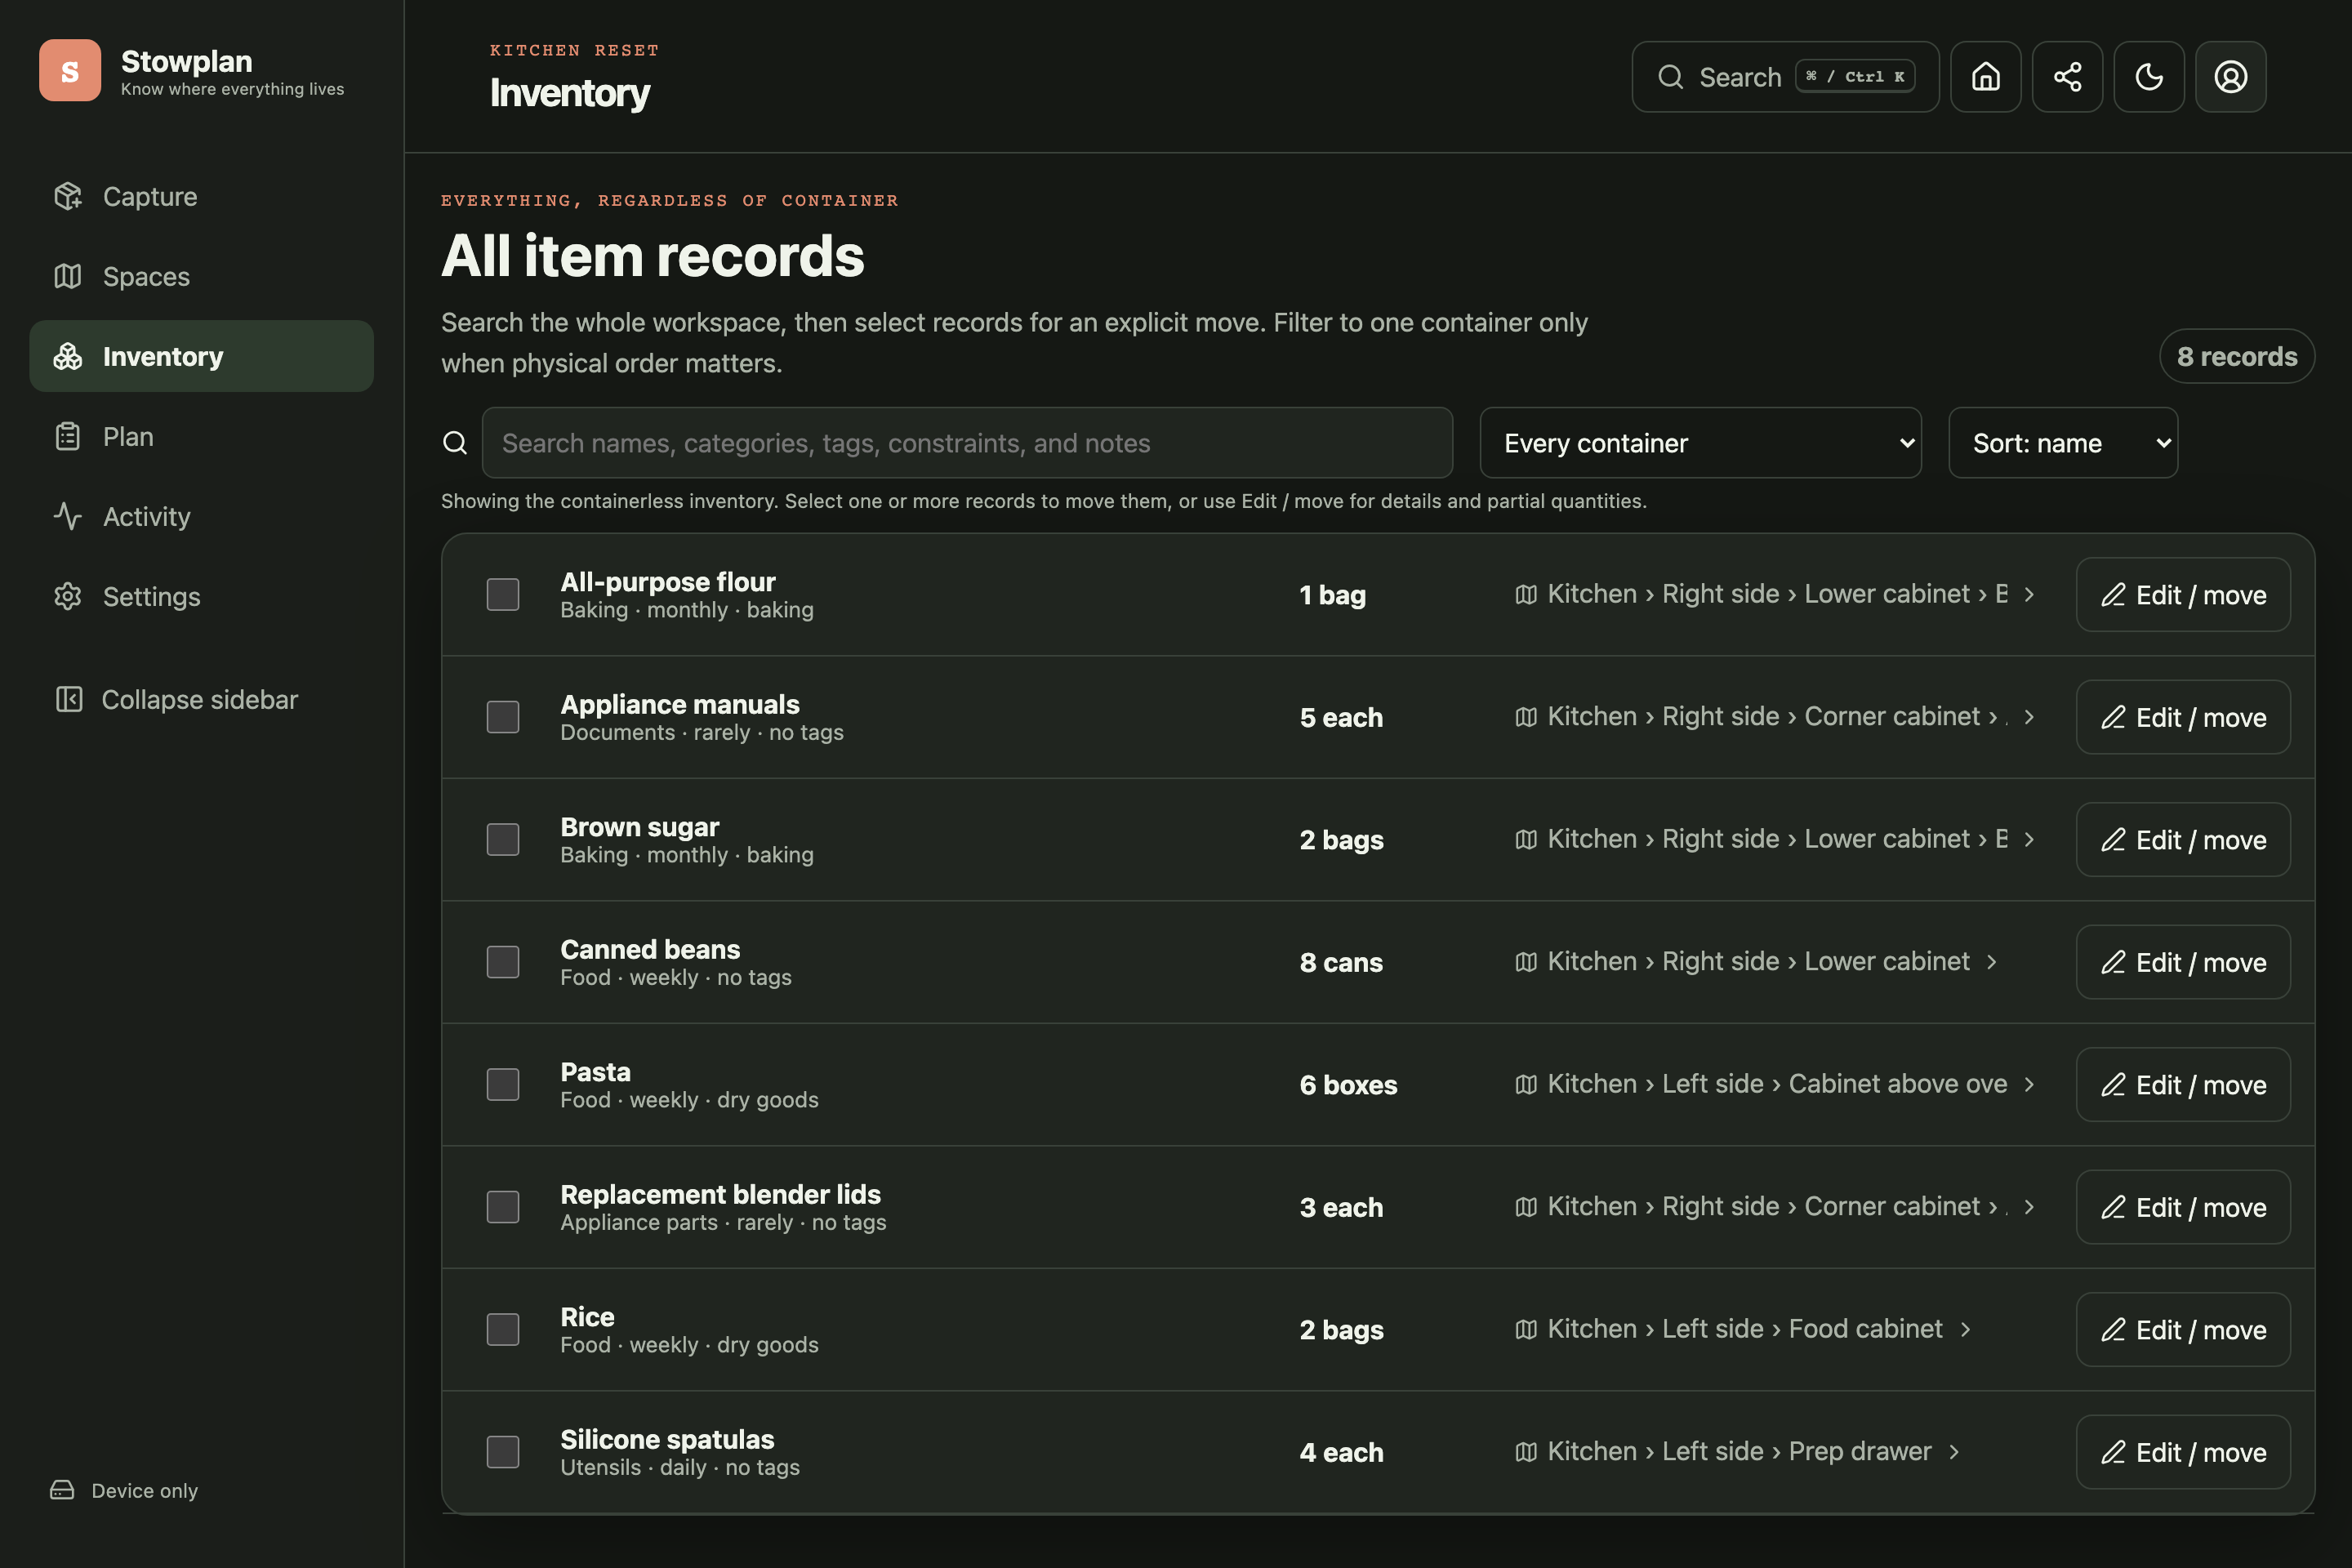Image resolution: width=2352 pixels, height=1568 pixels.
Task: Click the map icon in Pasta location
Action: click(x=1526, y=1084)
